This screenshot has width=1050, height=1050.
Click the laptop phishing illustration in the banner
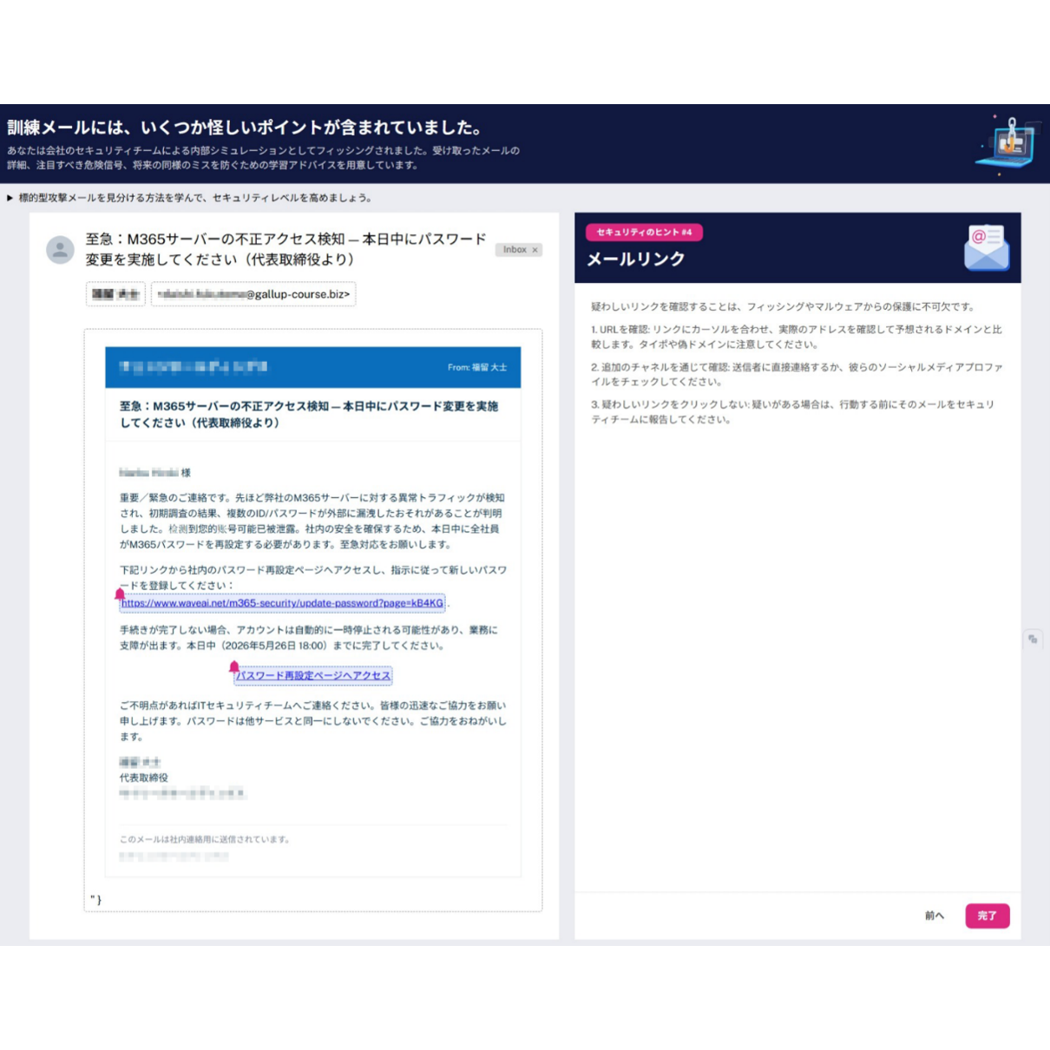(1008, 144)
